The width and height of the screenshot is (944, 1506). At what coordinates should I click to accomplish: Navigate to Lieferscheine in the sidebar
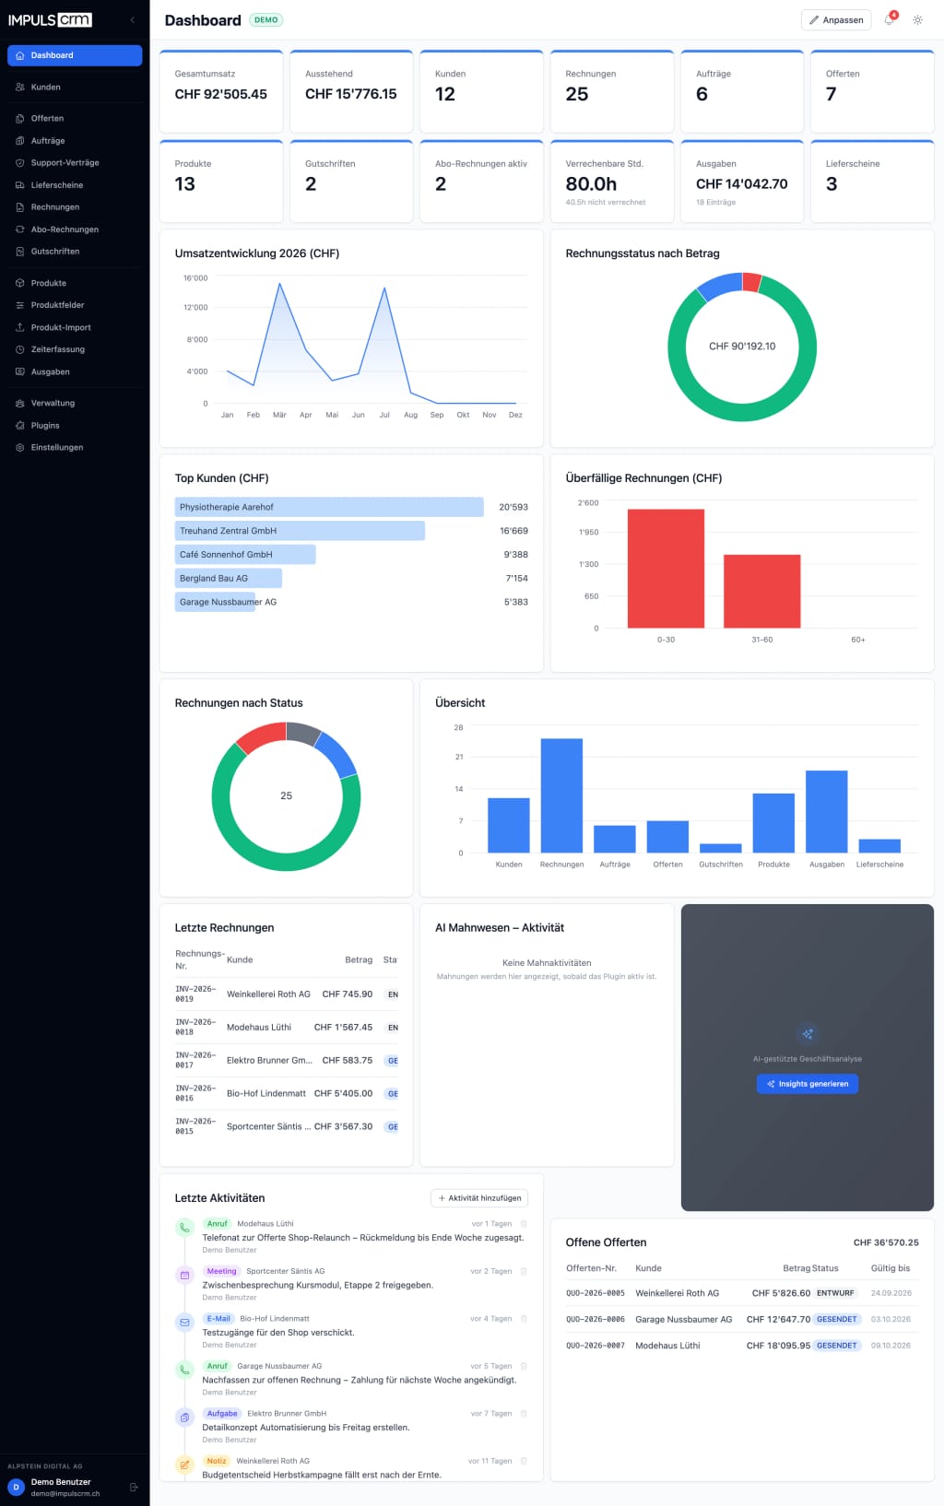(75, 185)
